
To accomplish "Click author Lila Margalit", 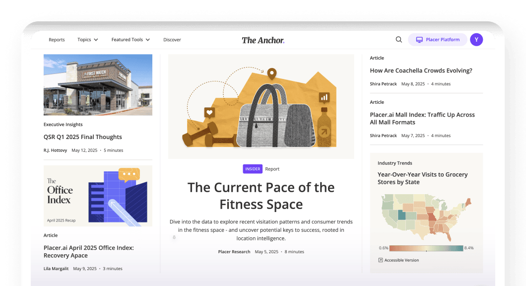I will [x=56, y=269].
